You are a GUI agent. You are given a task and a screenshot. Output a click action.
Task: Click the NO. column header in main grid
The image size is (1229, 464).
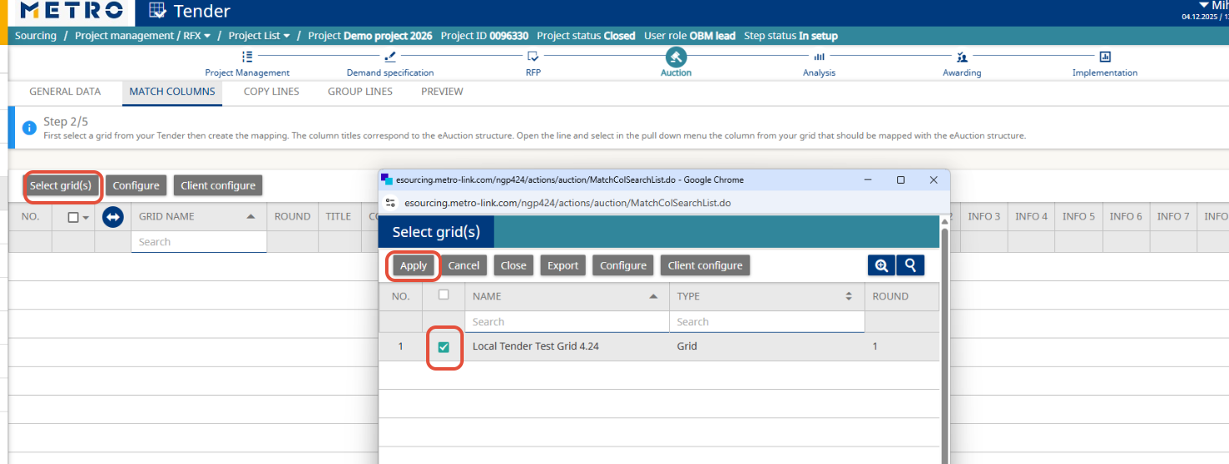click(x=31, y=217)
